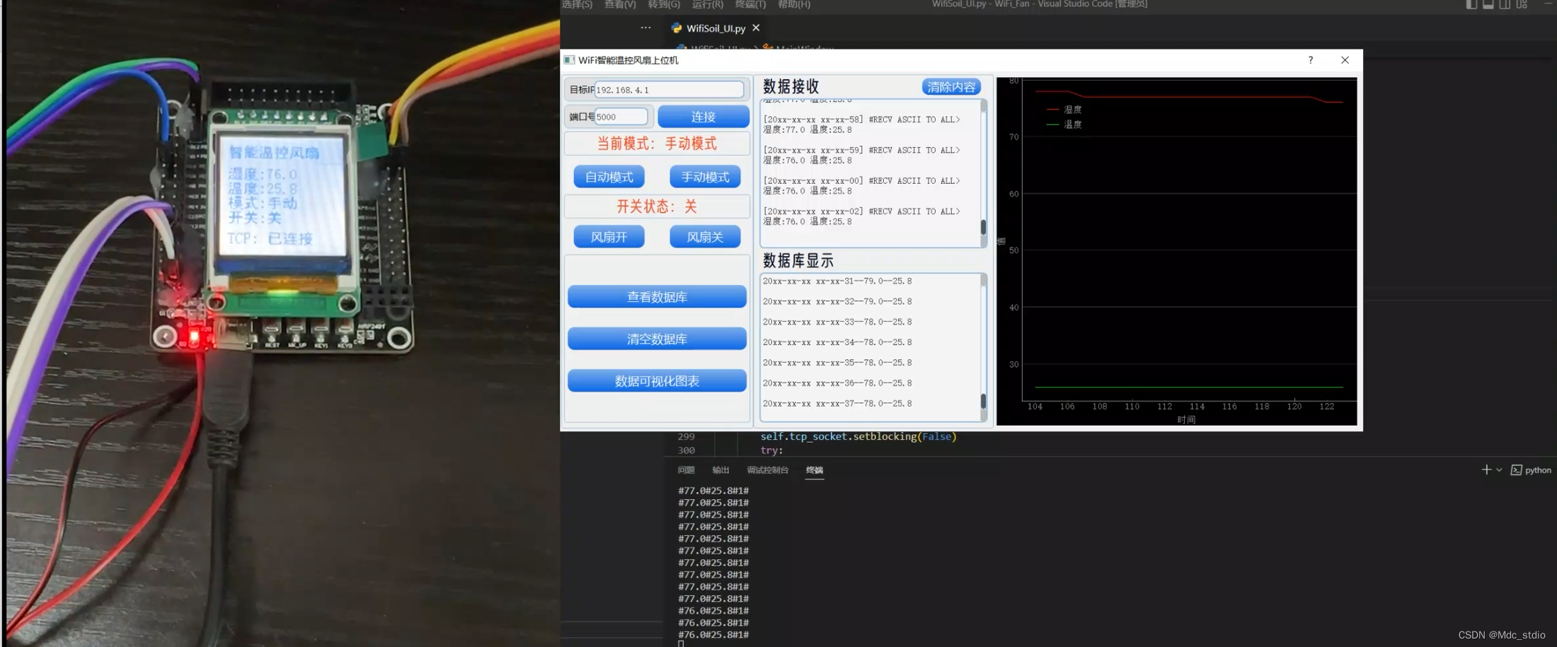Click the 连接 connect button
Viewport: 1557px width, 647px height.
(703, 117)
